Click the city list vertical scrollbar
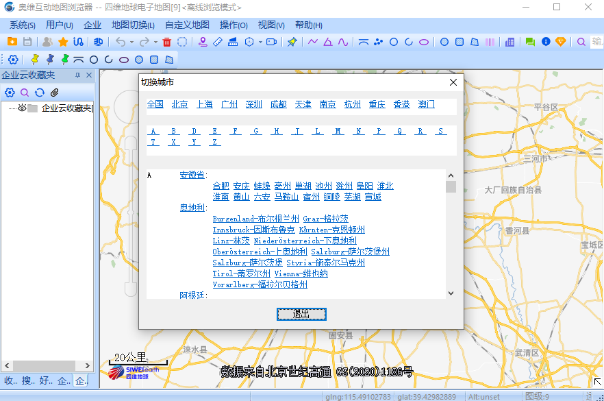Viewport: 604px width, 401px height. point(451,233)
